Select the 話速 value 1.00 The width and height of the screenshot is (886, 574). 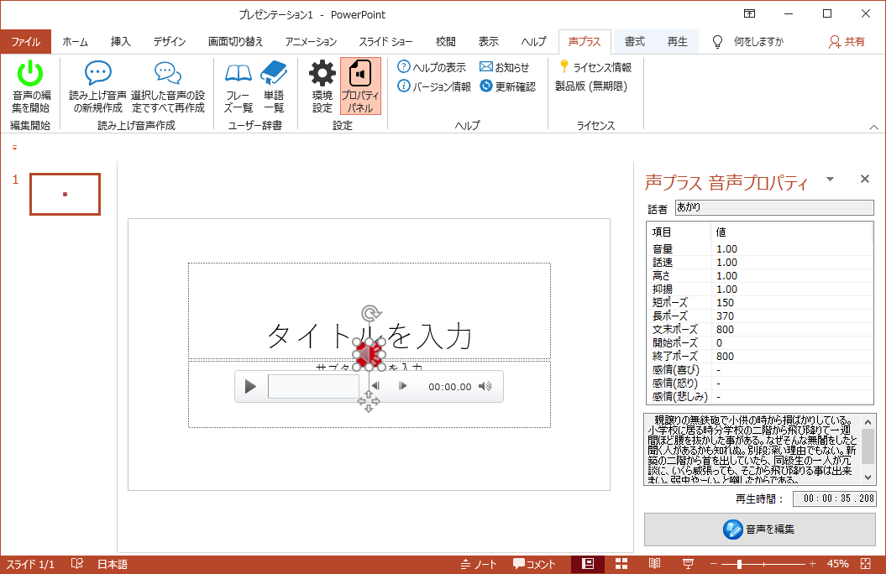point(726,263)
